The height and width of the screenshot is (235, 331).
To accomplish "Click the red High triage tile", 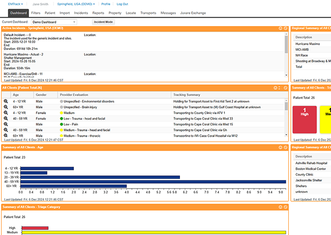I will click(x=304, y=119).
